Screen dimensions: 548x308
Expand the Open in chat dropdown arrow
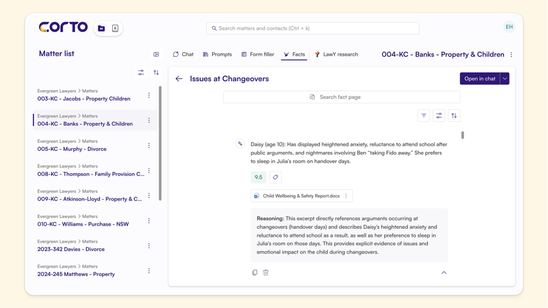(x=505, y=79)
